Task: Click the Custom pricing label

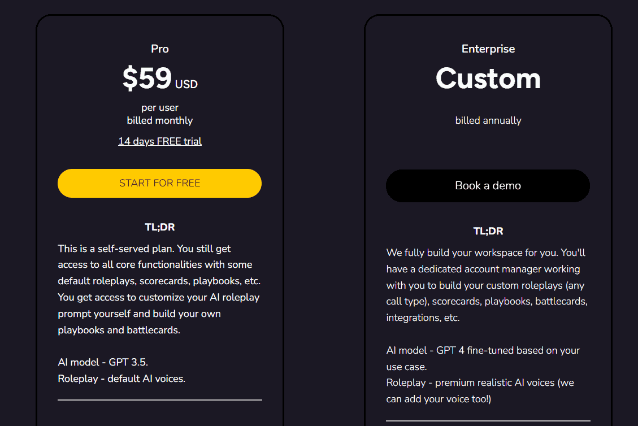Action: click(x=488, y=79)
